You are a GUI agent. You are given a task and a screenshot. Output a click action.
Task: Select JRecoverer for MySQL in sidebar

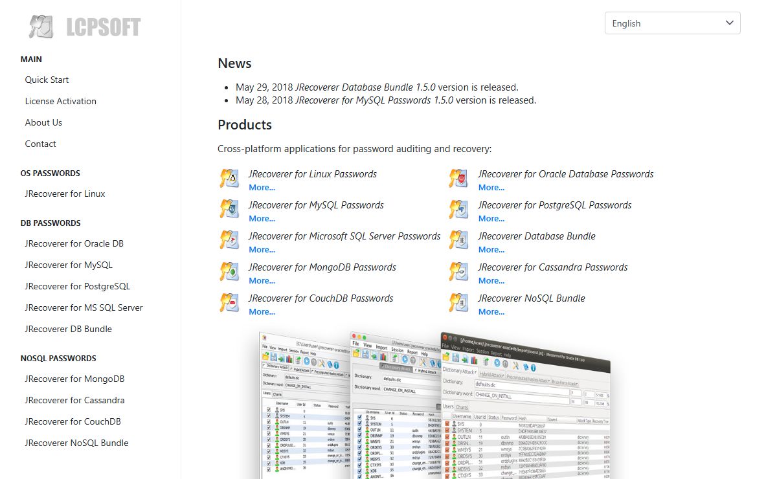point(69,265)
